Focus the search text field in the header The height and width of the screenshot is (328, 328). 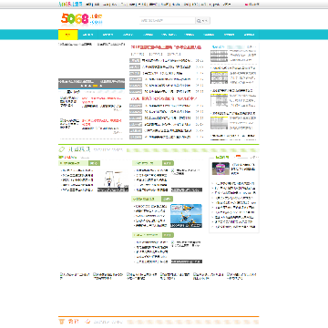[x=168, y=21]
